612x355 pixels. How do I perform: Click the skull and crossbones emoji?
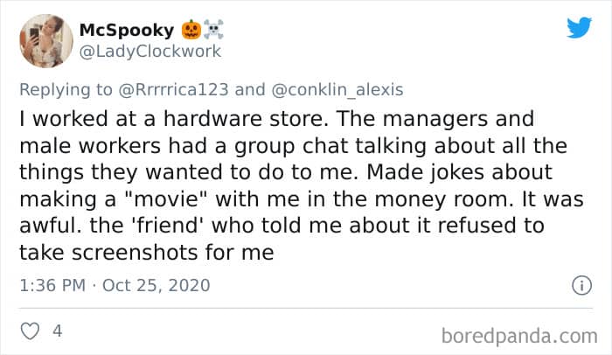pyautogui.click(x=214, y=30)
